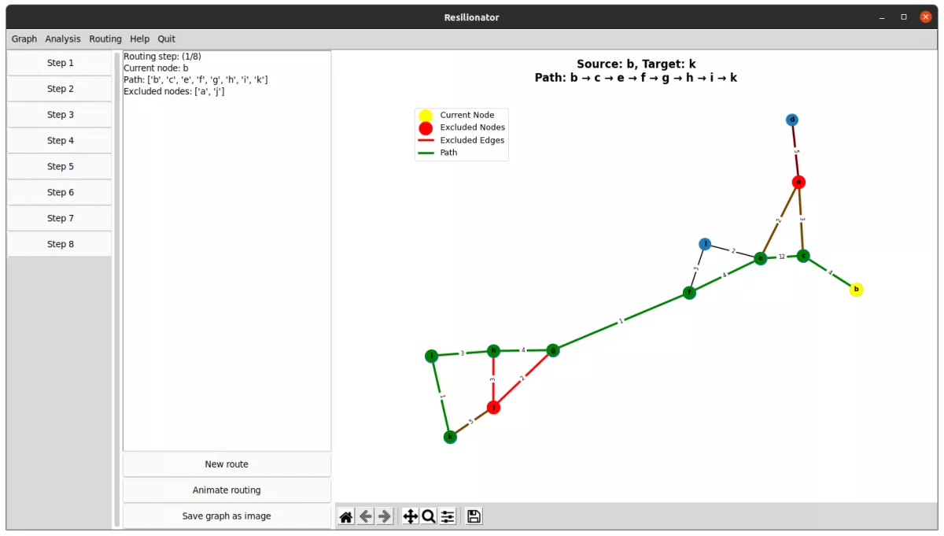The height and width of the screenshot is (536, 944).
Task: Open the Configure subplots sliders icon
Action: pos(448,516)
